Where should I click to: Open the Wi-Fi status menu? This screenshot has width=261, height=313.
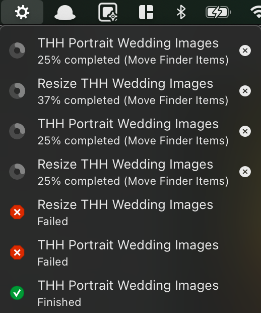[256, 13]
